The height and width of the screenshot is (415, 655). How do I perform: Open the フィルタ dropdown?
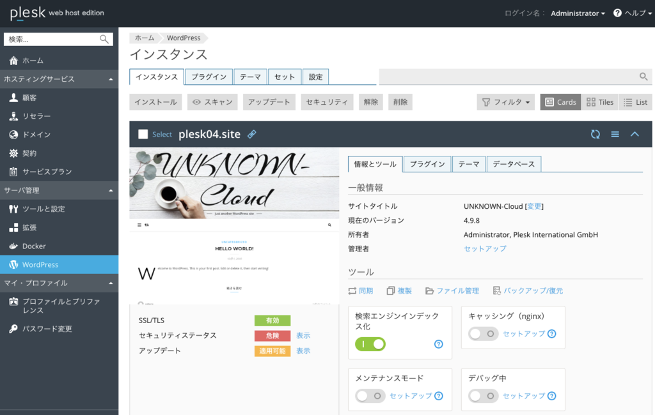[505, 102]
